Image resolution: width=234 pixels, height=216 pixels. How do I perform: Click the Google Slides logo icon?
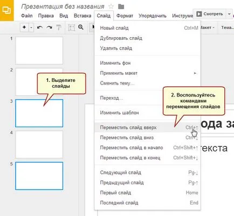[6, 10]
